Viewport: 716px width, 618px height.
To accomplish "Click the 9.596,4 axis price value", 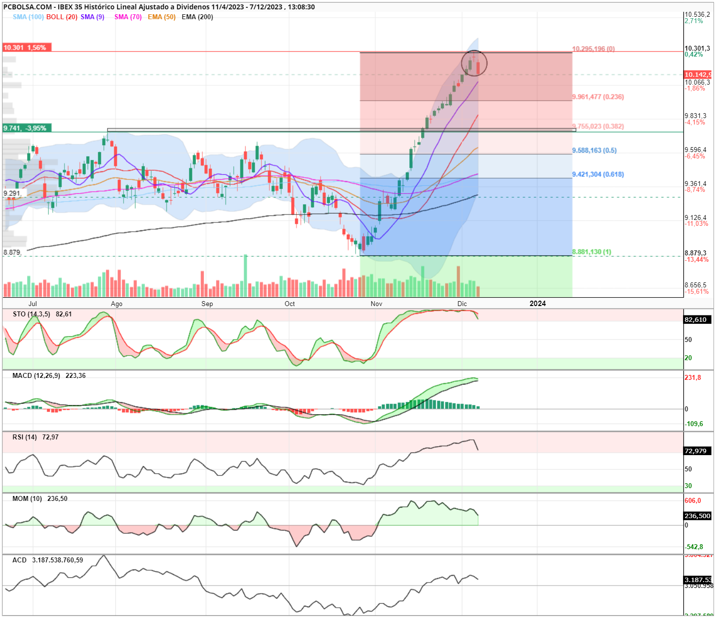I will coord(695,150).
